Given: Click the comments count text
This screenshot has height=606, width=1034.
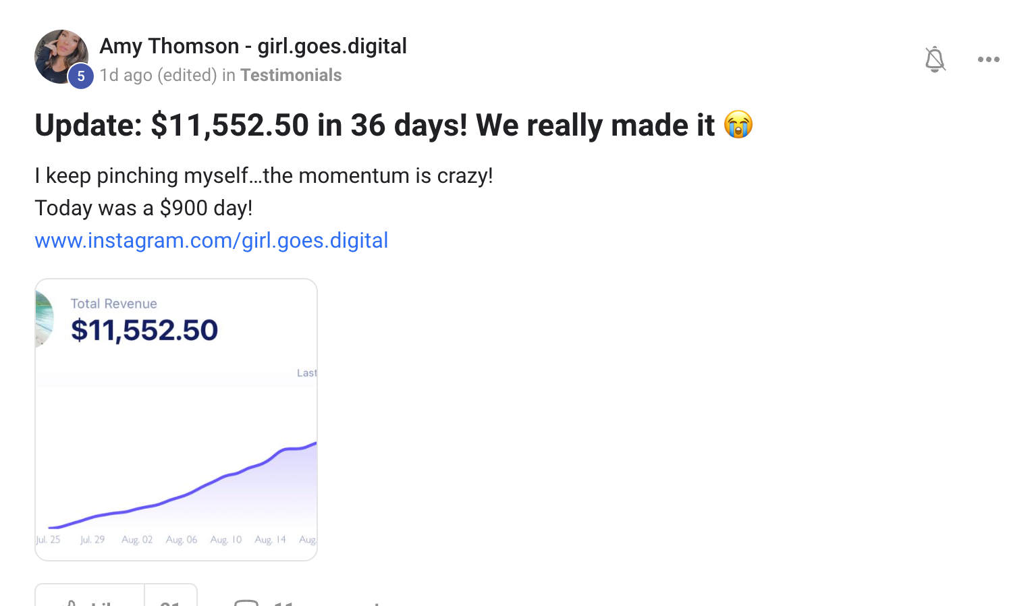Looking at the screenshot, I should point(328,603).
